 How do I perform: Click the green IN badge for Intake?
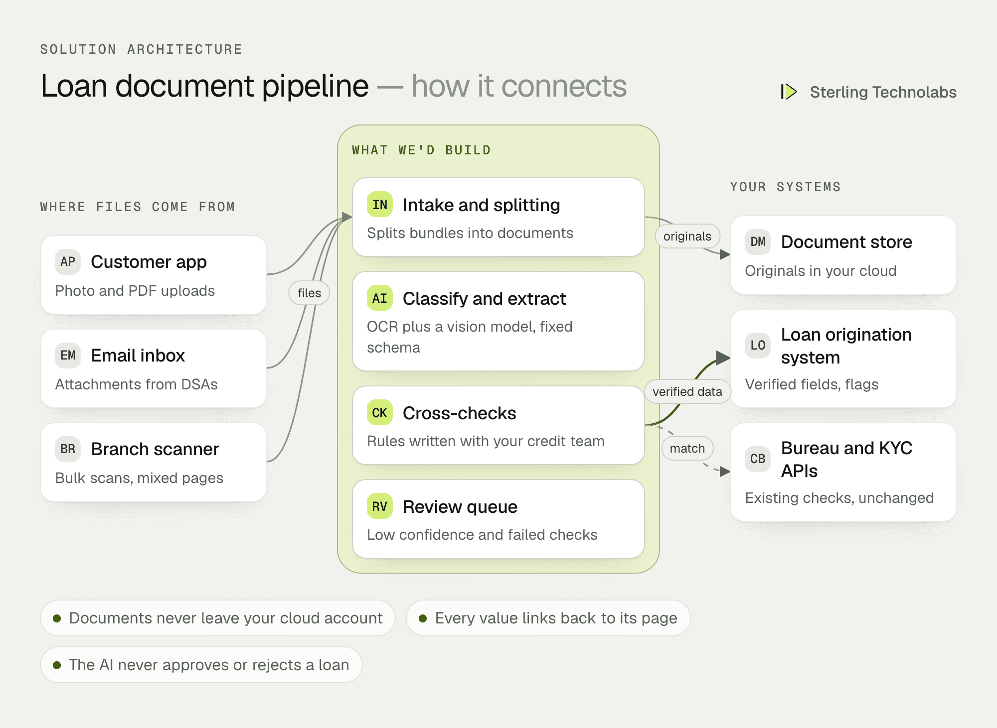click(x=380, y=205)
